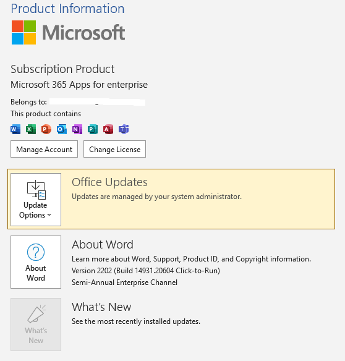Click the chevron next to Options

point(49,215)
